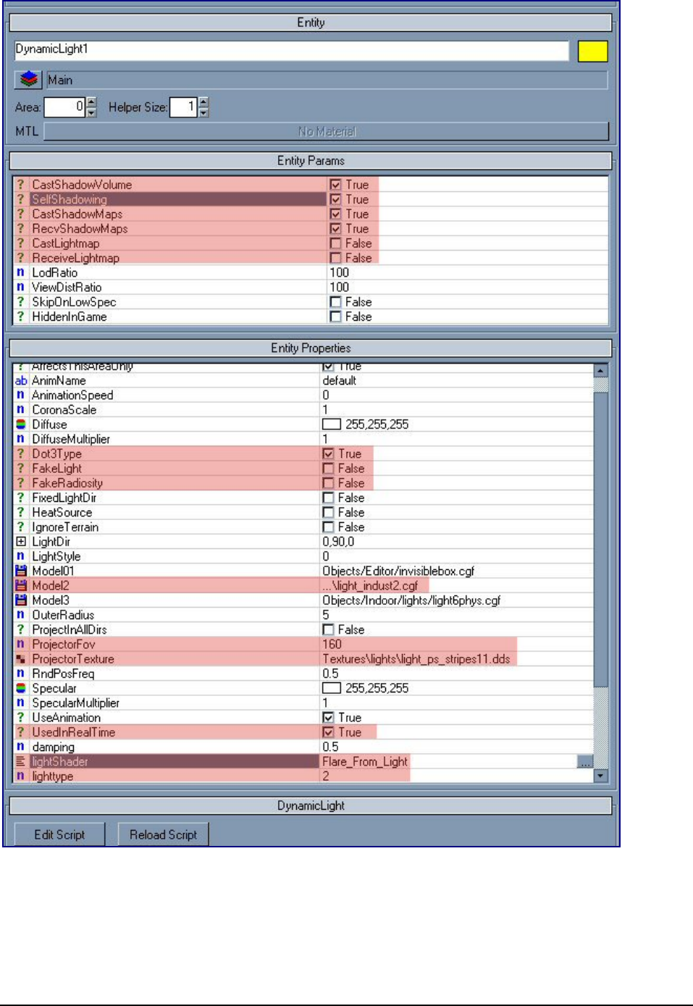
Task: Click the DynamicLight1 name field
Action: [292, 50]
